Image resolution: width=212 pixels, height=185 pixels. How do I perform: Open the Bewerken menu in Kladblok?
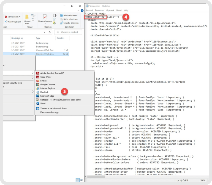click(99, 10)
